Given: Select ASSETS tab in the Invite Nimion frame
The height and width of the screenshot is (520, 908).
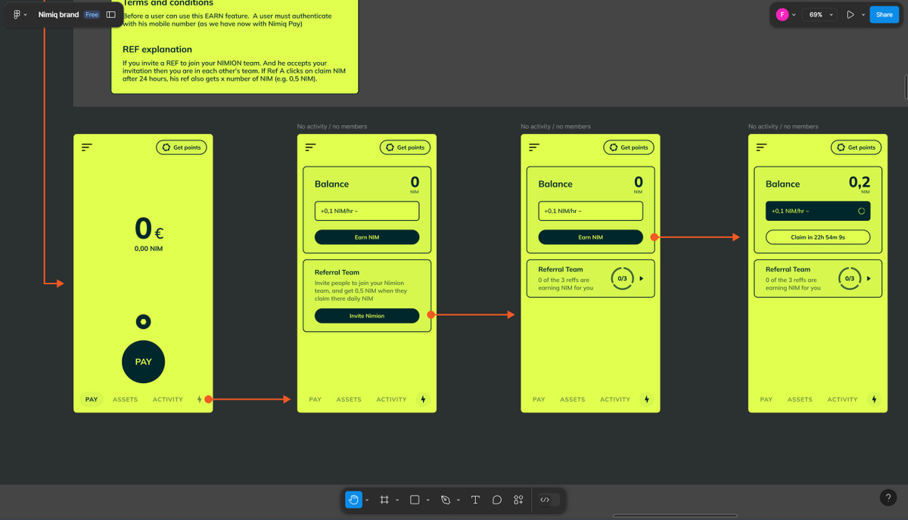Looking at the screenshot, I should [349, 399].
